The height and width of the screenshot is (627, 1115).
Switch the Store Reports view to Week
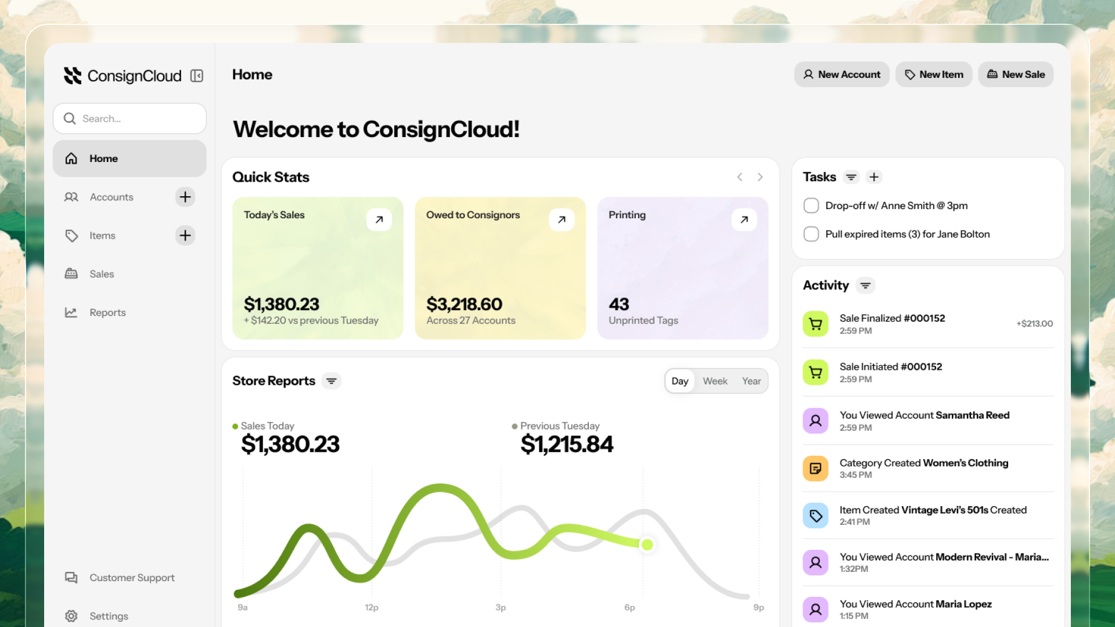pyautogui.click(x=715, y=381)
